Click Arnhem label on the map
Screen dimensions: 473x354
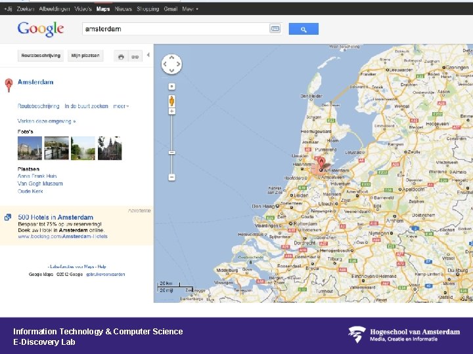[395, 221]
